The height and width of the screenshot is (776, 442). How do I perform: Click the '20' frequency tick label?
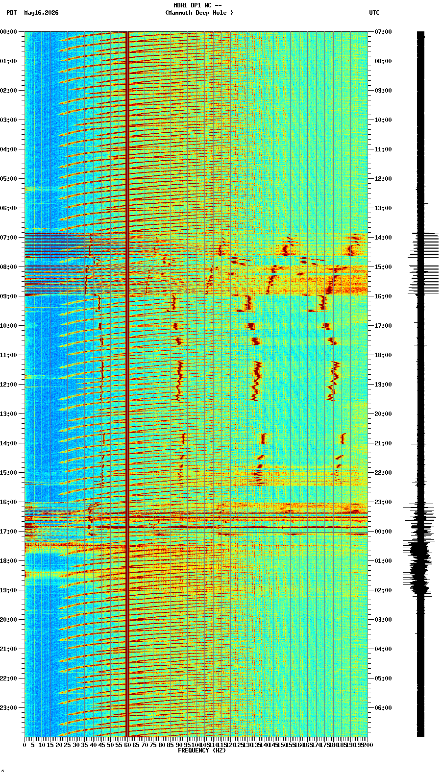[59, 745]
